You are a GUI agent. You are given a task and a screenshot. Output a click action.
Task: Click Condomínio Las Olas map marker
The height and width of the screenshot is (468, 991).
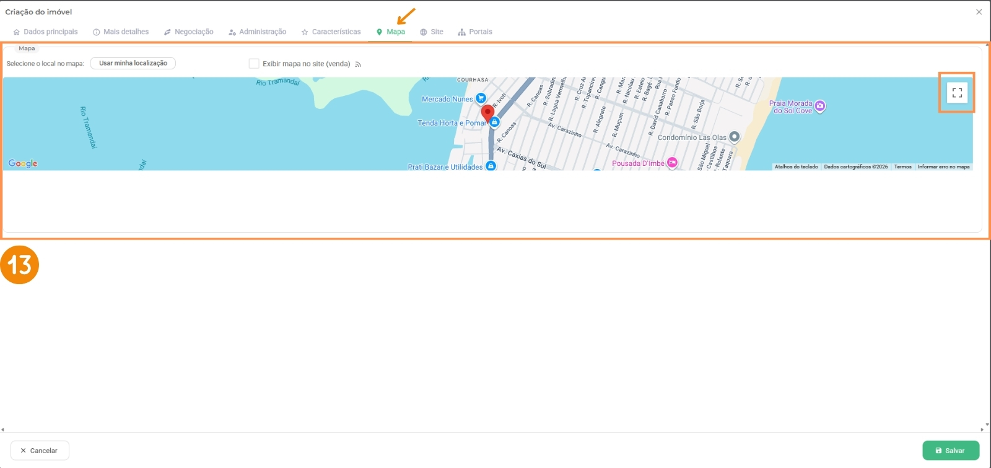coord(734,137)
